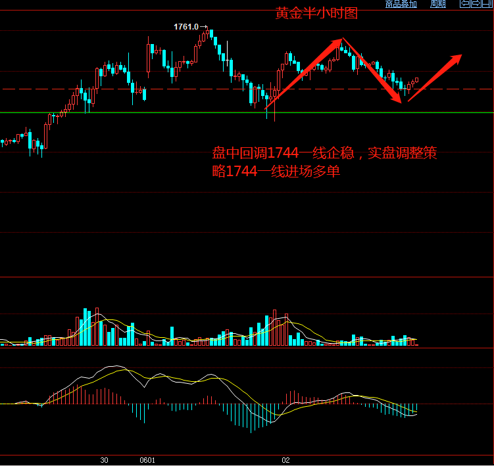This screenshot has height=466, width=494.
Task: Open the 周期 period link
Action: 438,4
